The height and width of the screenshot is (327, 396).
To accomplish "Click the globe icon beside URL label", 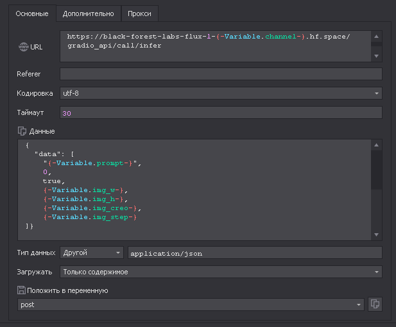I will [23, 47].
